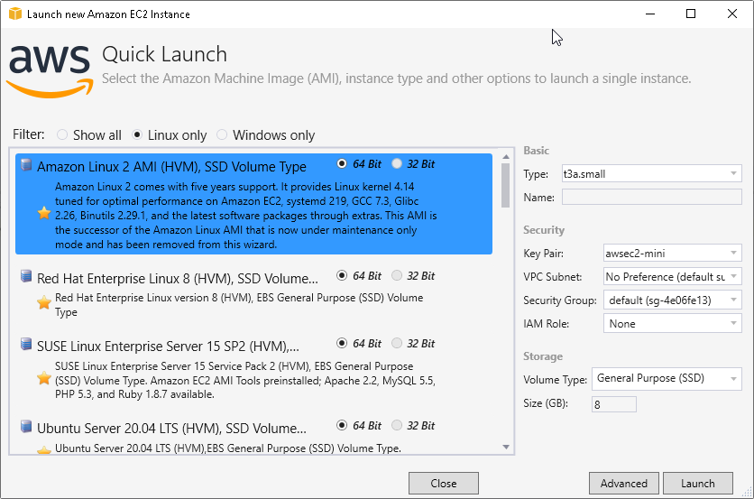Image resolution: width=754 pixels, height=499 pixels.
Task: Select the Show all filter
Action: point(89,135)
